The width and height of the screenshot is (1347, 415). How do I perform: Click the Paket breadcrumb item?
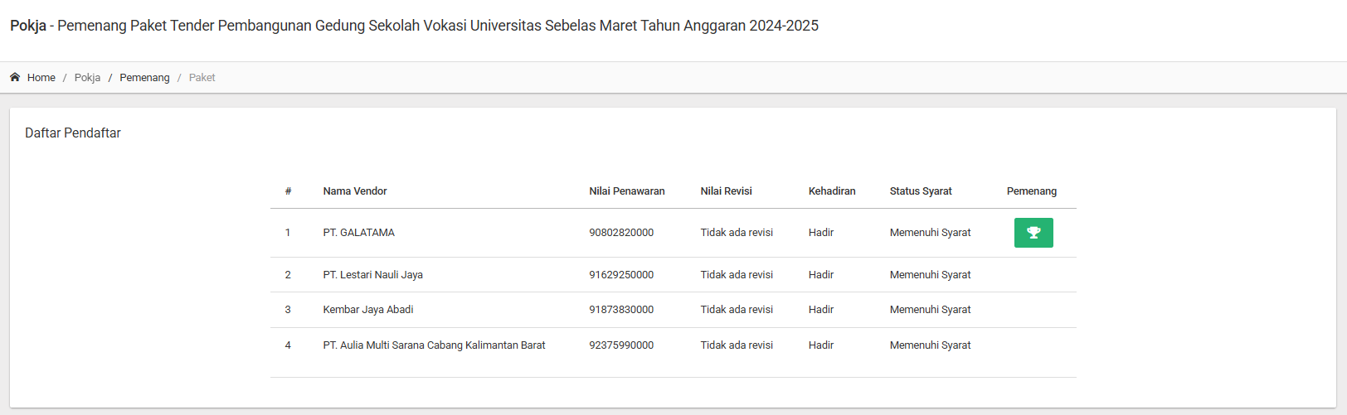[x=202, y=78]
